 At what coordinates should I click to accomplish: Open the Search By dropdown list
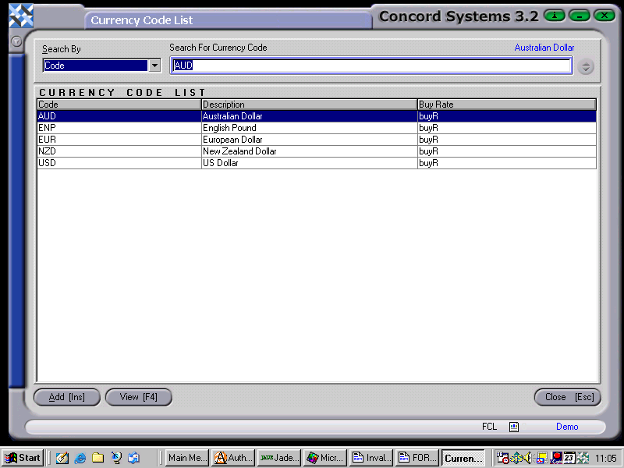(x=154, y=66)
